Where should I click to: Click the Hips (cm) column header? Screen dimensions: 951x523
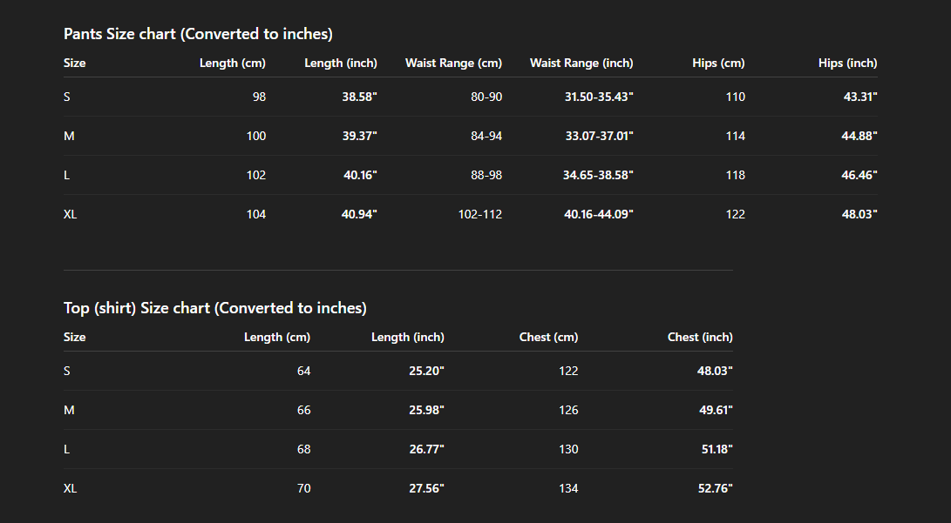pyautogui.click(x=718, y=64)
